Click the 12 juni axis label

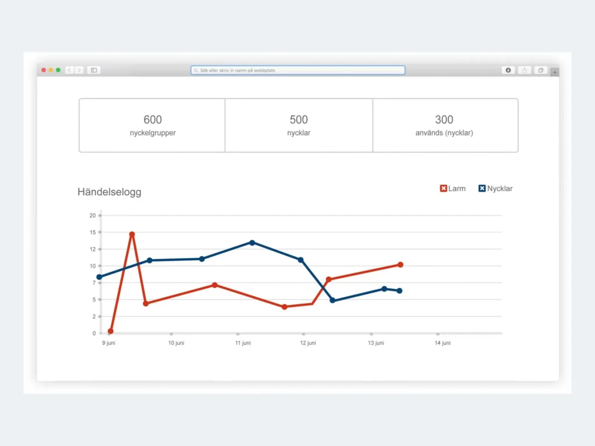click(x=308, y=343)
